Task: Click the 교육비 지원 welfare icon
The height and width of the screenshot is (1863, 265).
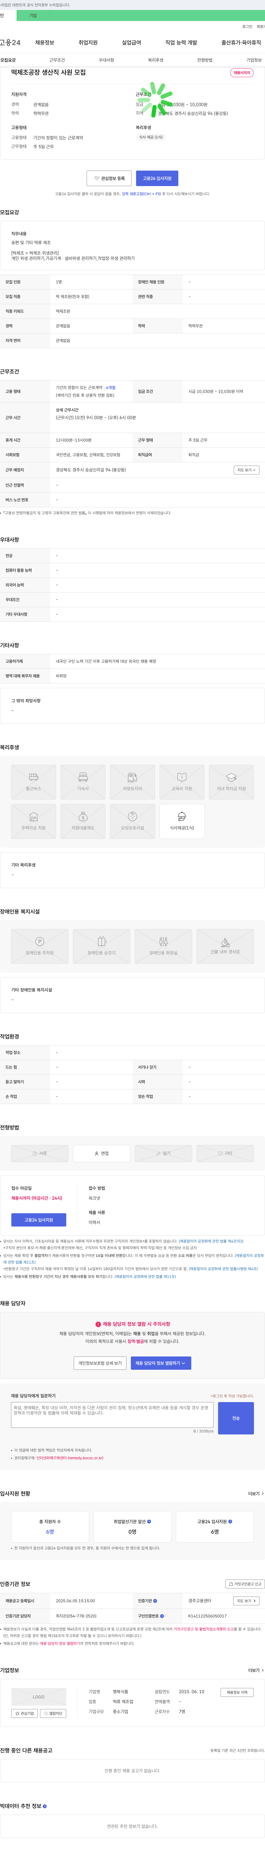Action: (182, 782)
